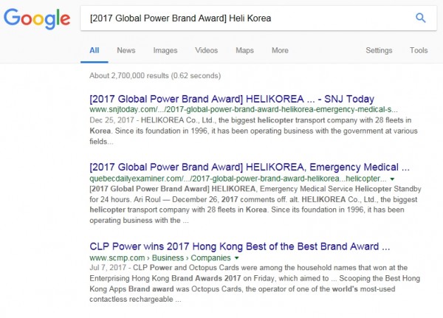Switch to the Videos tab
443x318 pixels.
click(x=206, y=51)
